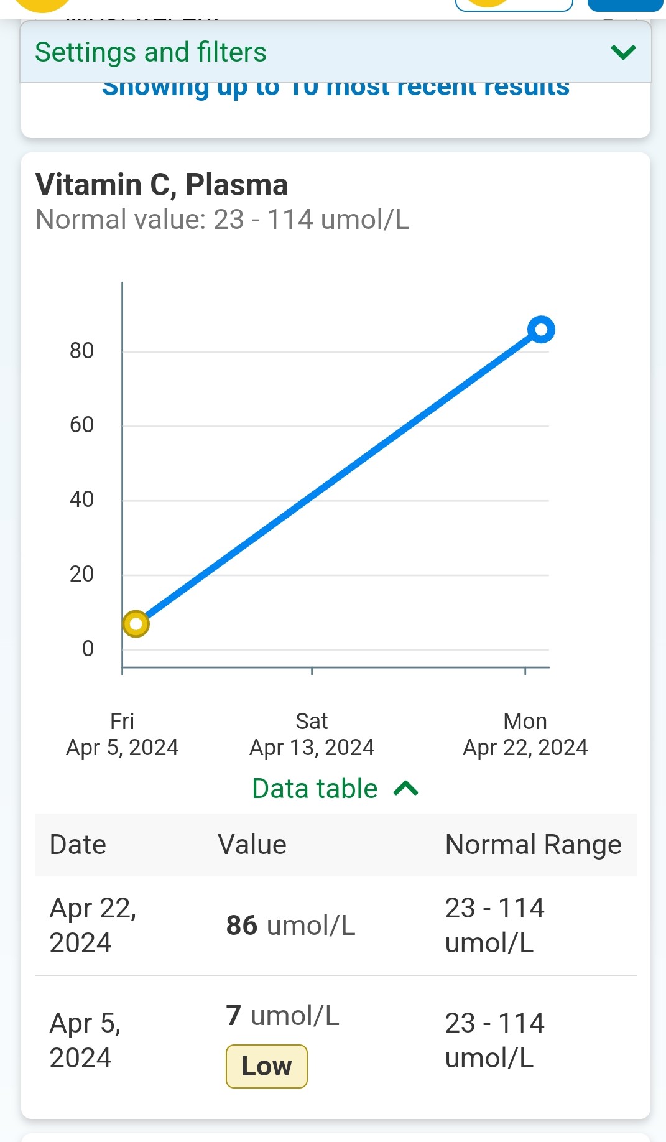Click the Fri Apr 5, 2024 axis label
This screenshot has height=1142, width=666.
(x=123, y=734)
